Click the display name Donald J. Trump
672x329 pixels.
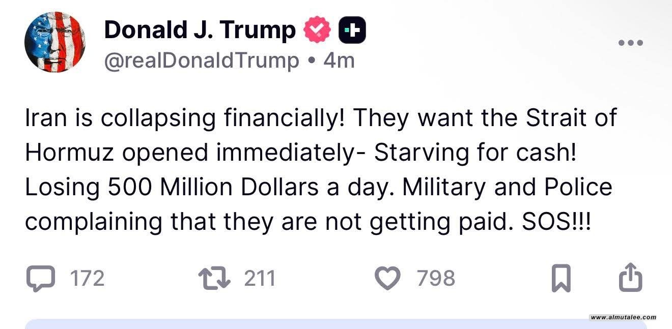click(x=200, y=30)
